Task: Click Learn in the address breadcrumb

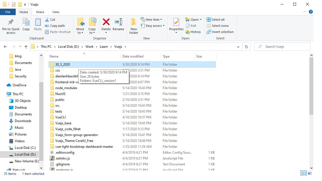Action: 104,47
